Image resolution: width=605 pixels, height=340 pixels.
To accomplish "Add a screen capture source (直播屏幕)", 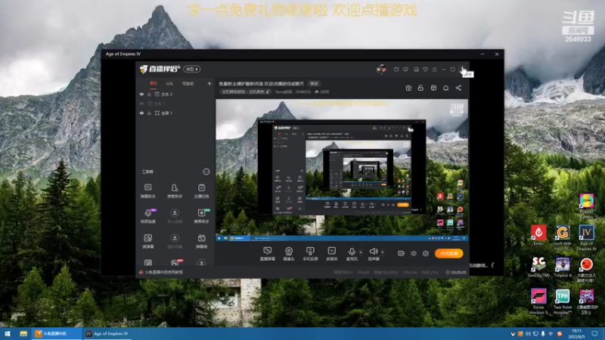I will point(267,254).
